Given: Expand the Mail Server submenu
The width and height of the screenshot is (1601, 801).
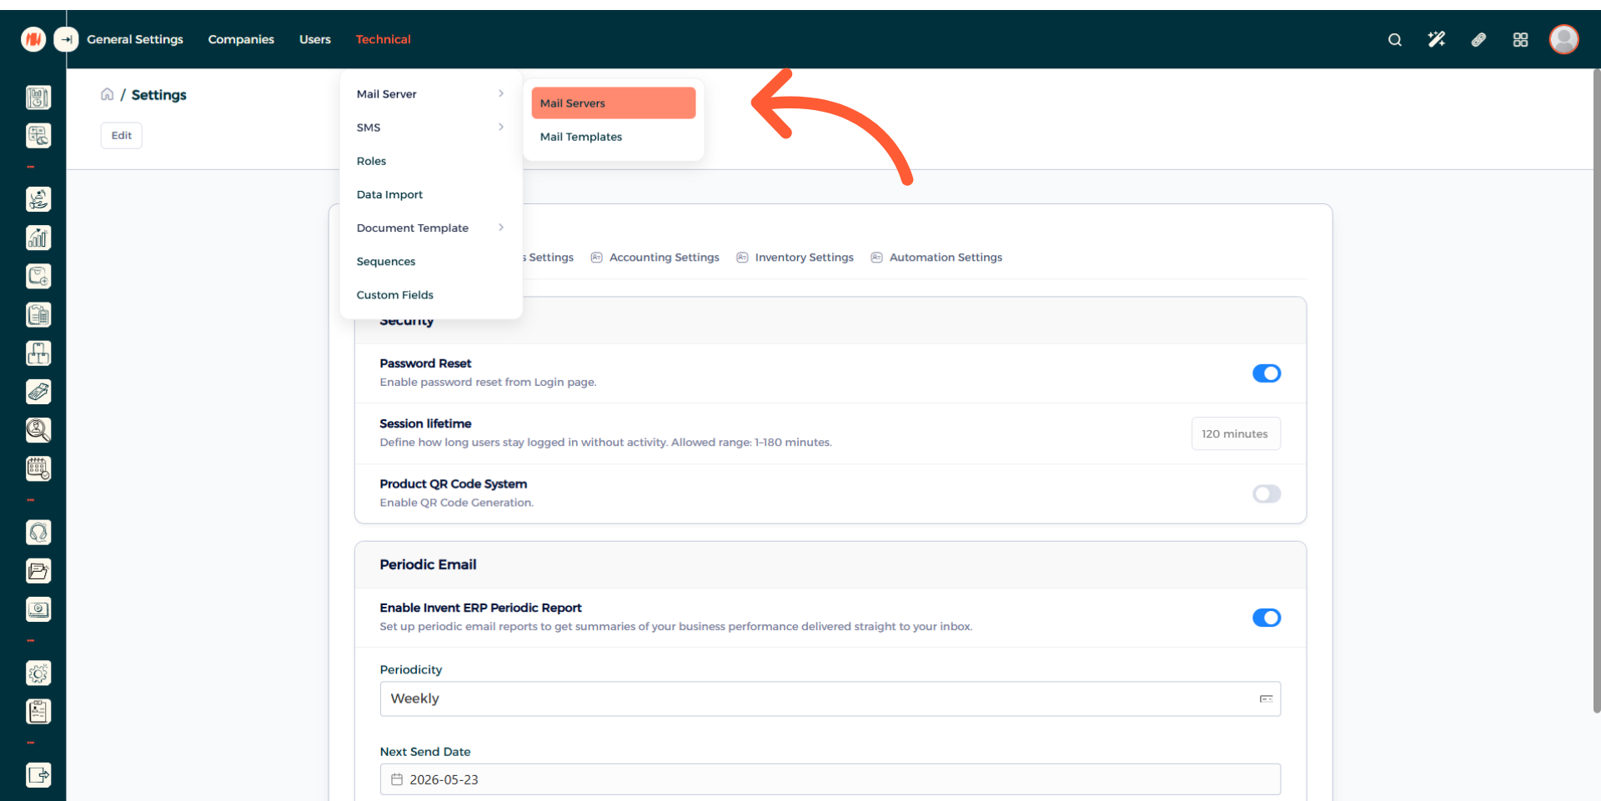Looking at the screenshot, I should click(x=431, y=94).
